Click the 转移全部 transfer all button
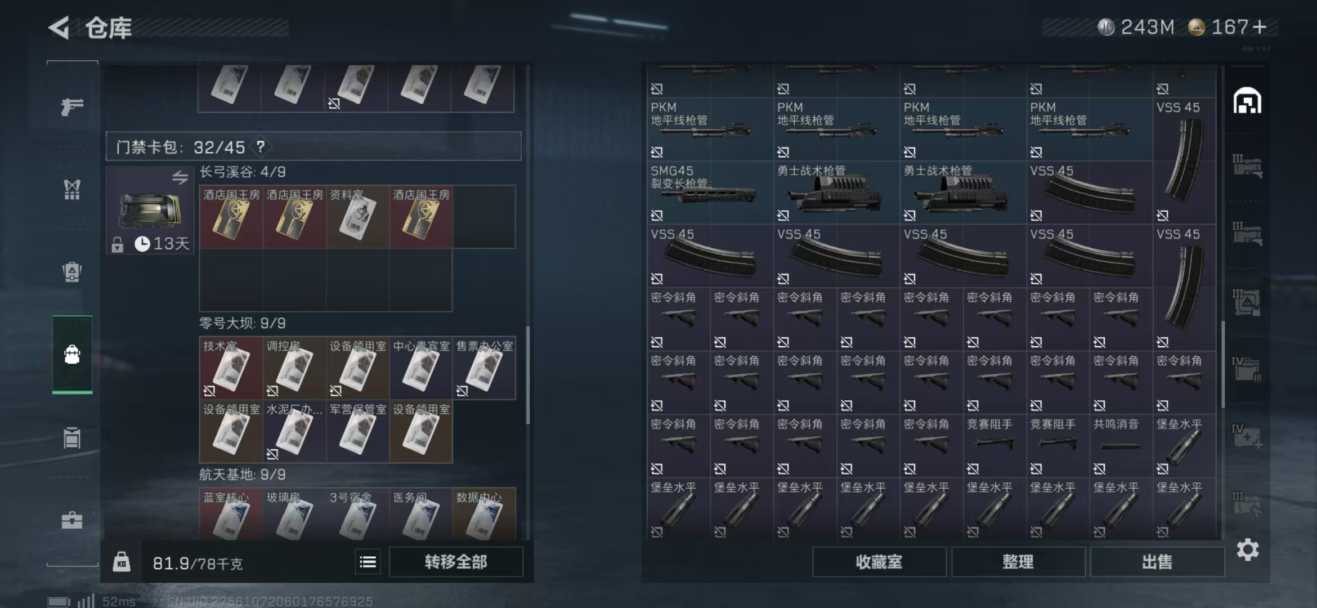 click(x=456, y=562)
